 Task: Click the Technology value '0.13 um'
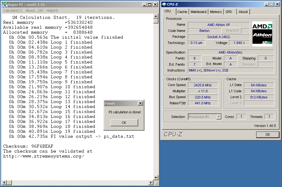(x=196, y=43)
